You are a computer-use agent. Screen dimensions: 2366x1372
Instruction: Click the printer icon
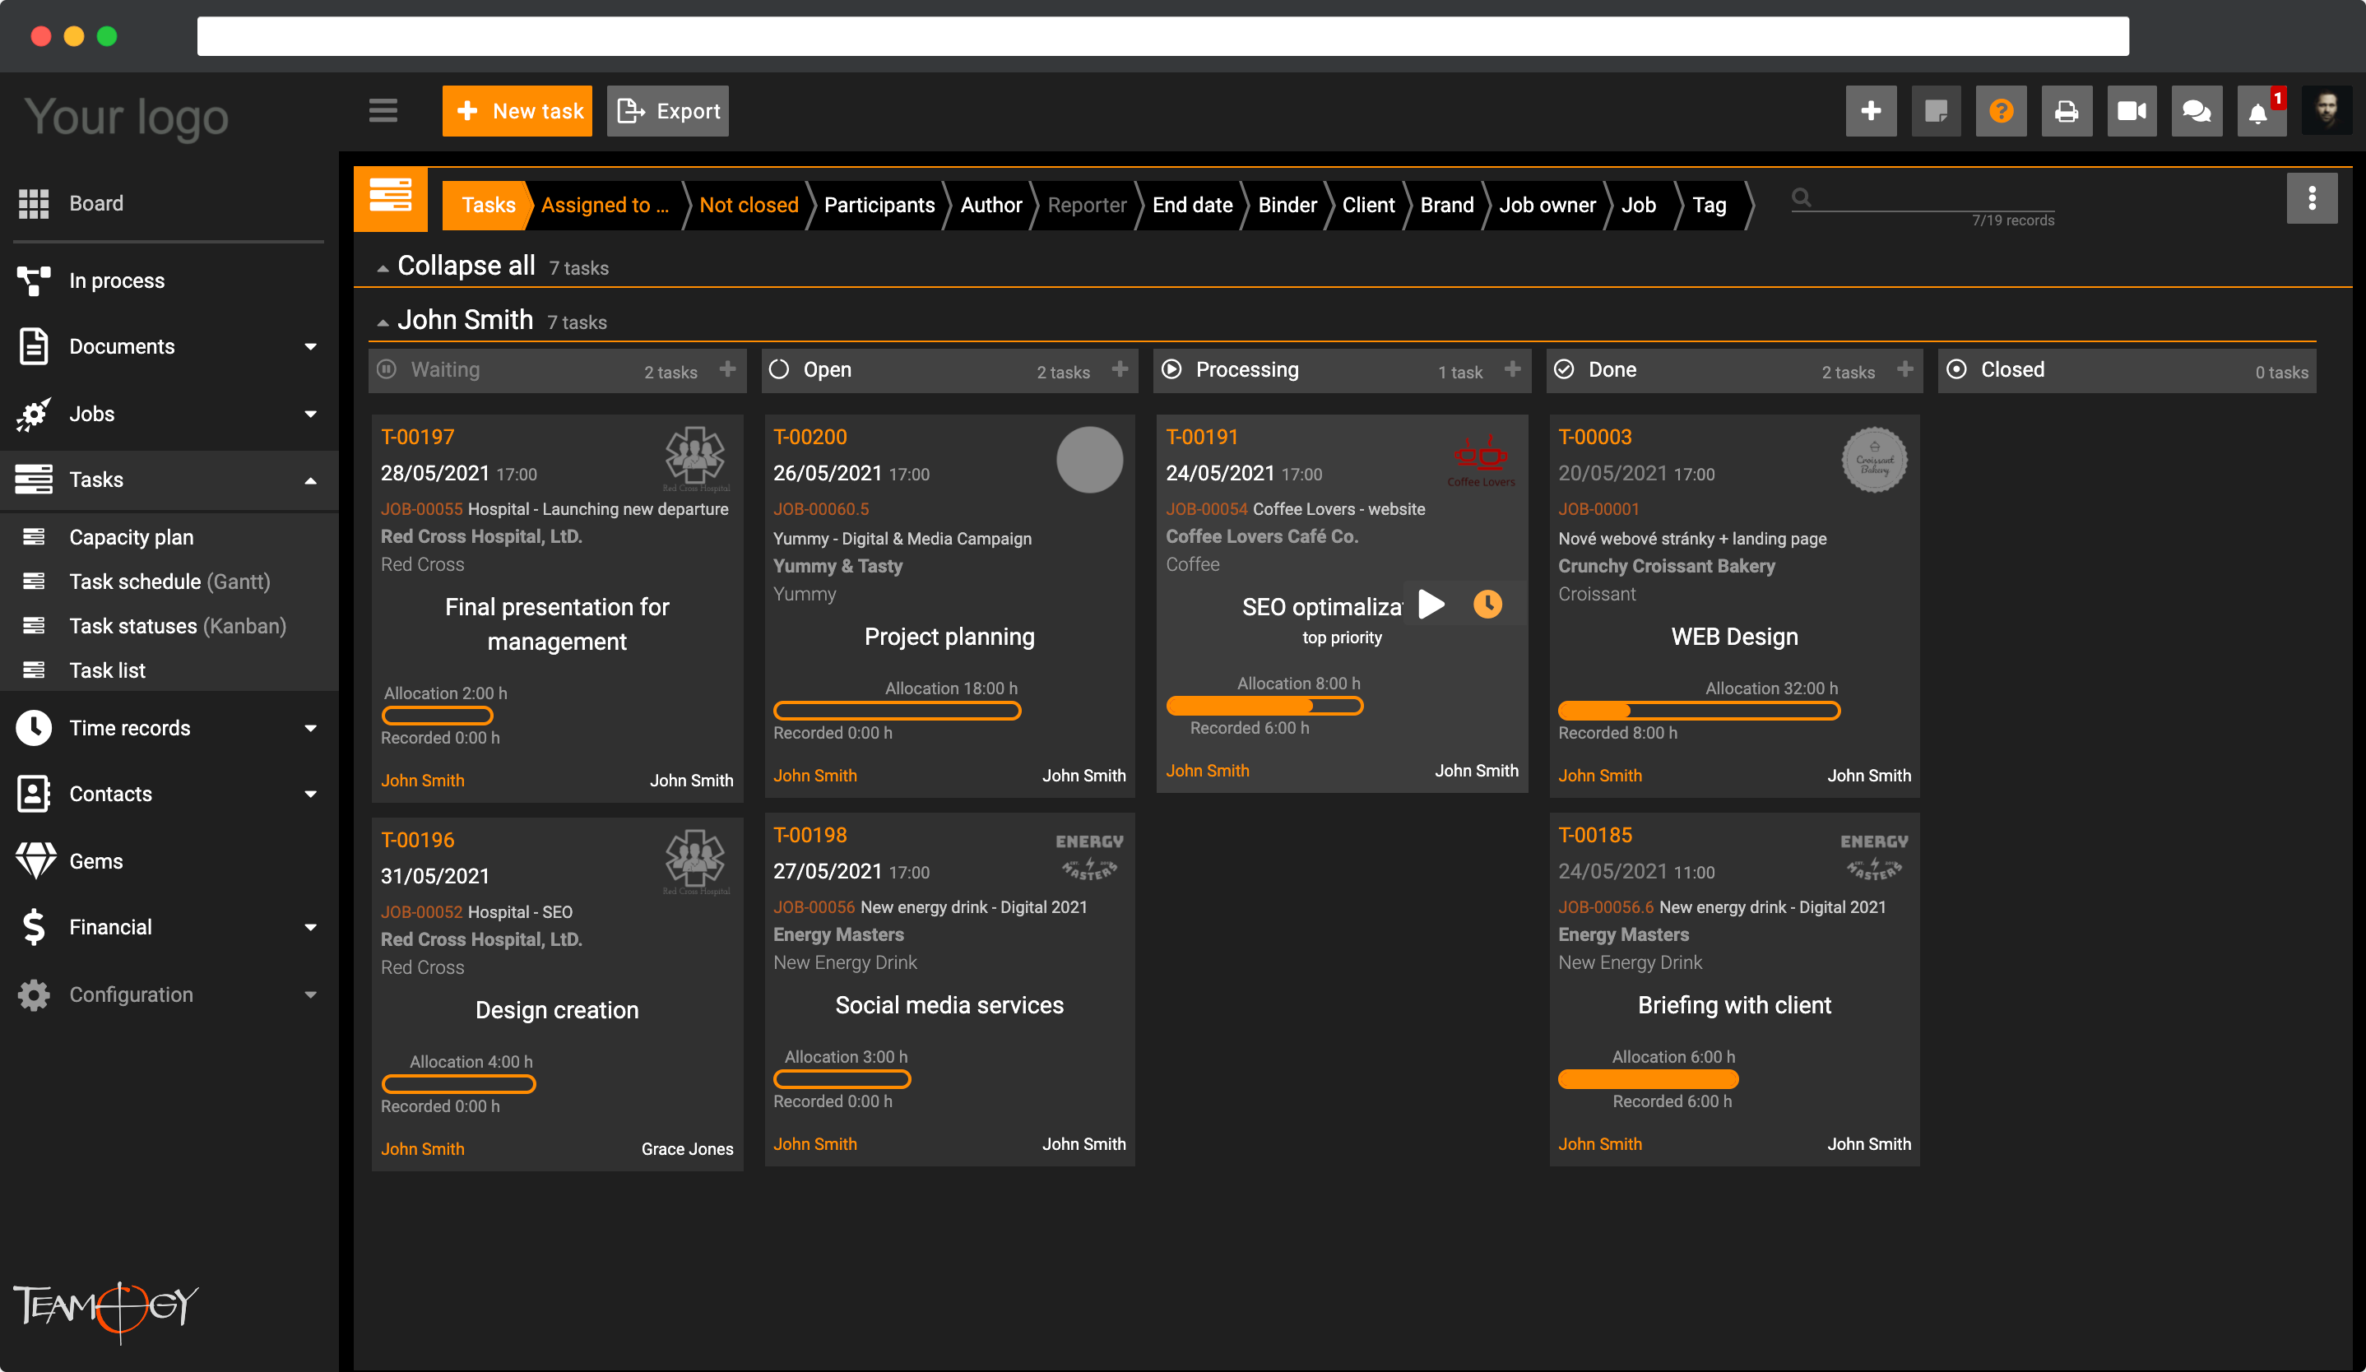pyautogui.click(x=2066, y=112)
